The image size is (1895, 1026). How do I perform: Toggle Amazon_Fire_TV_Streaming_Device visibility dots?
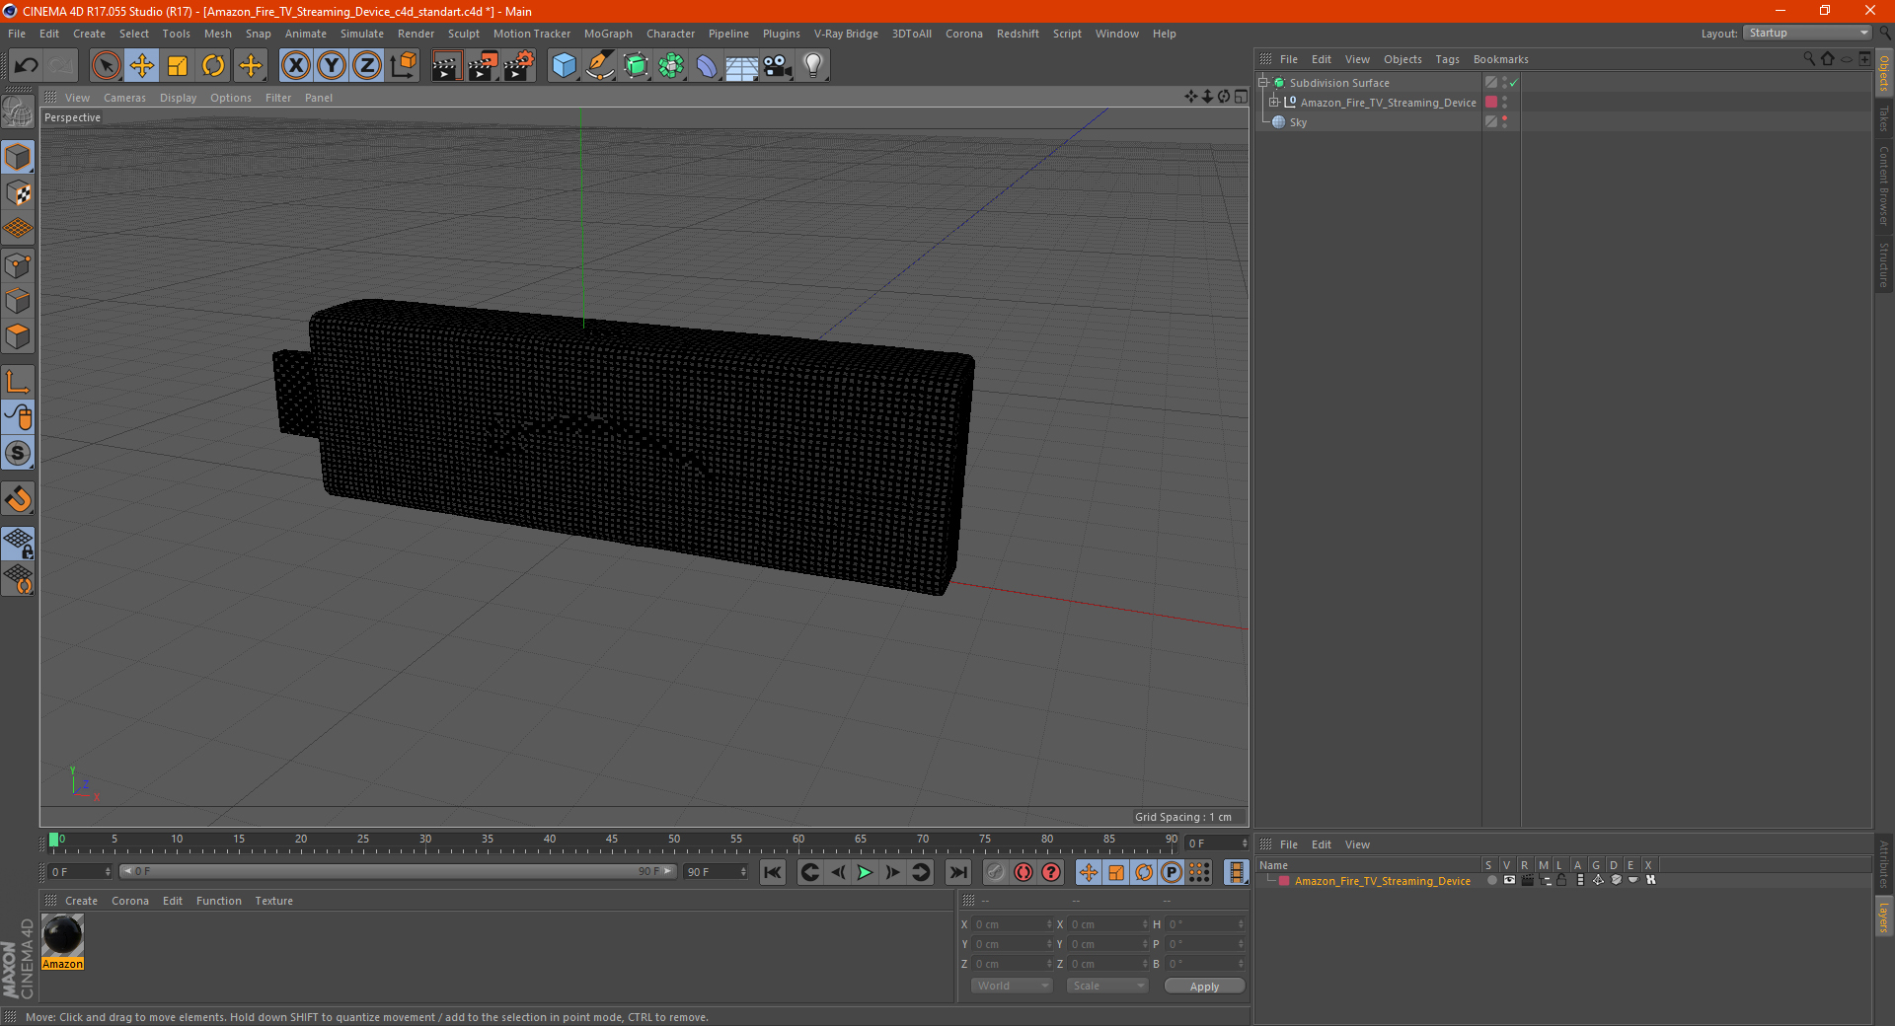1504,103
